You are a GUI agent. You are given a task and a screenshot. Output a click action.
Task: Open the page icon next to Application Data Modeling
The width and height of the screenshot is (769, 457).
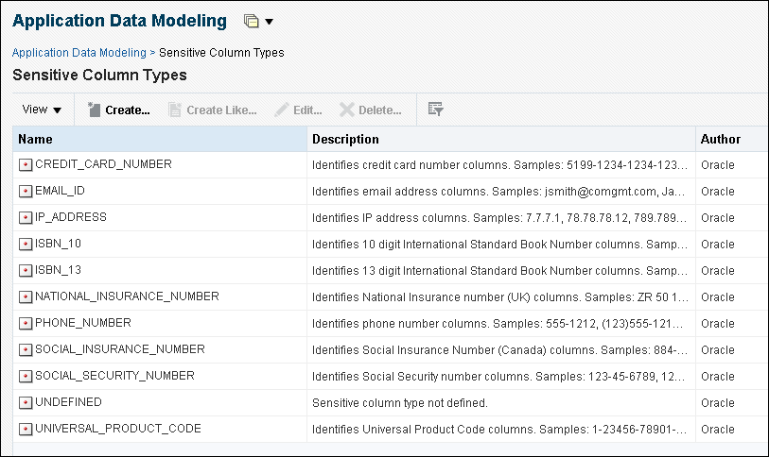pos(251,21)
